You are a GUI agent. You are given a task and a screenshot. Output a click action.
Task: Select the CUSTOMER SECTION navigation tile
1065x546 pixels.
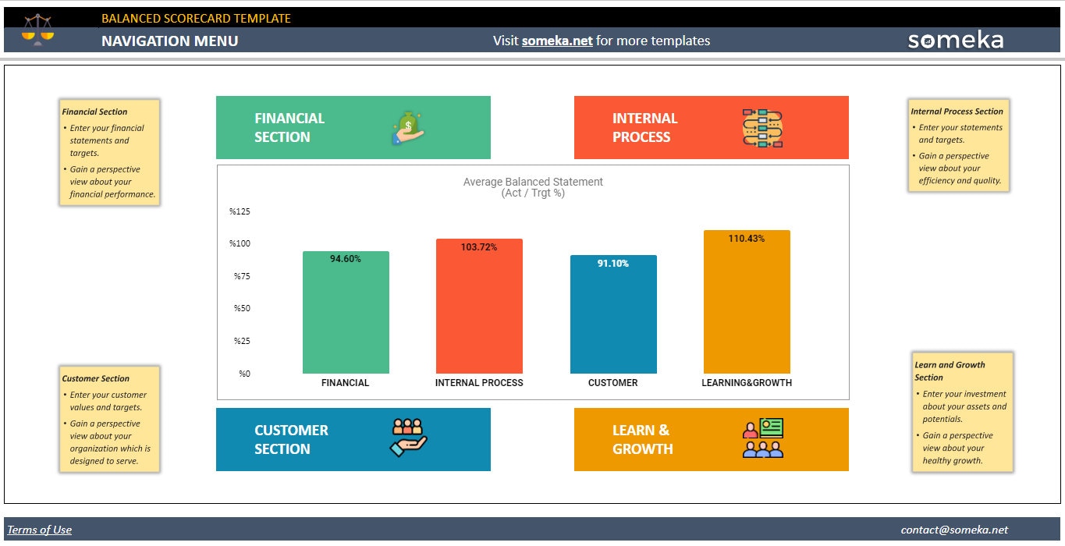(312, 439)
